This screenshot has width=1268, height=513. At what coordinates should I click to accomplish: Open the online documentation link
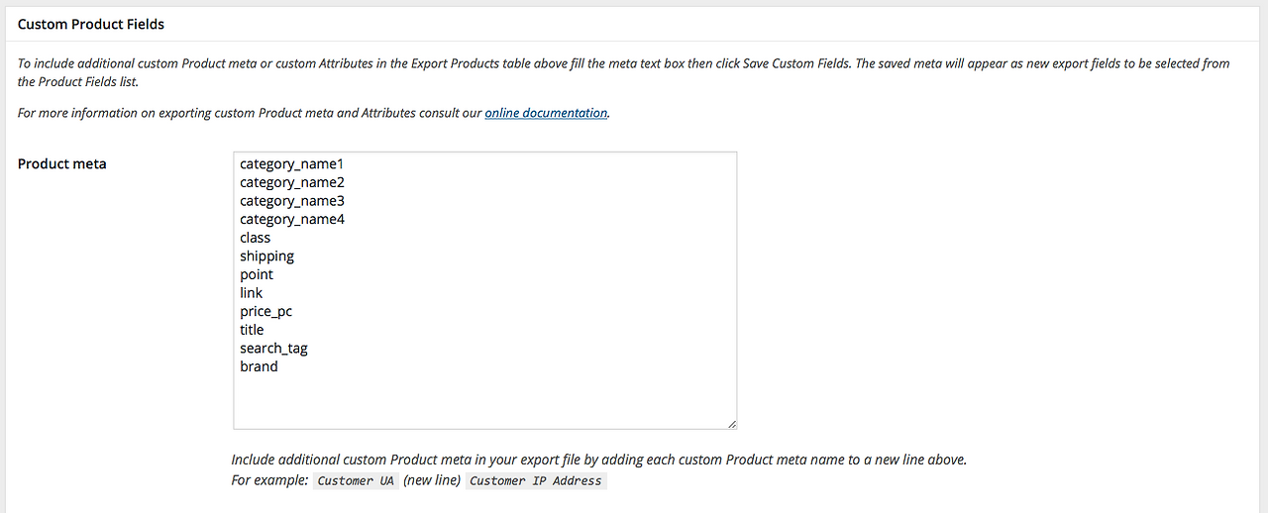(546, 113)
